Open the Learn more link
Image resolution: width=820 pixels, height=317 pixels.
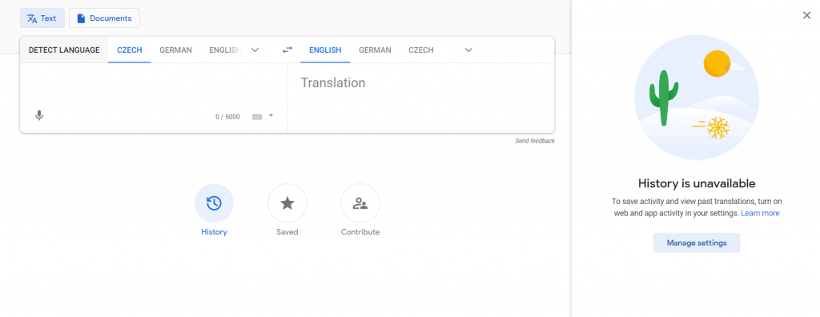760,214
